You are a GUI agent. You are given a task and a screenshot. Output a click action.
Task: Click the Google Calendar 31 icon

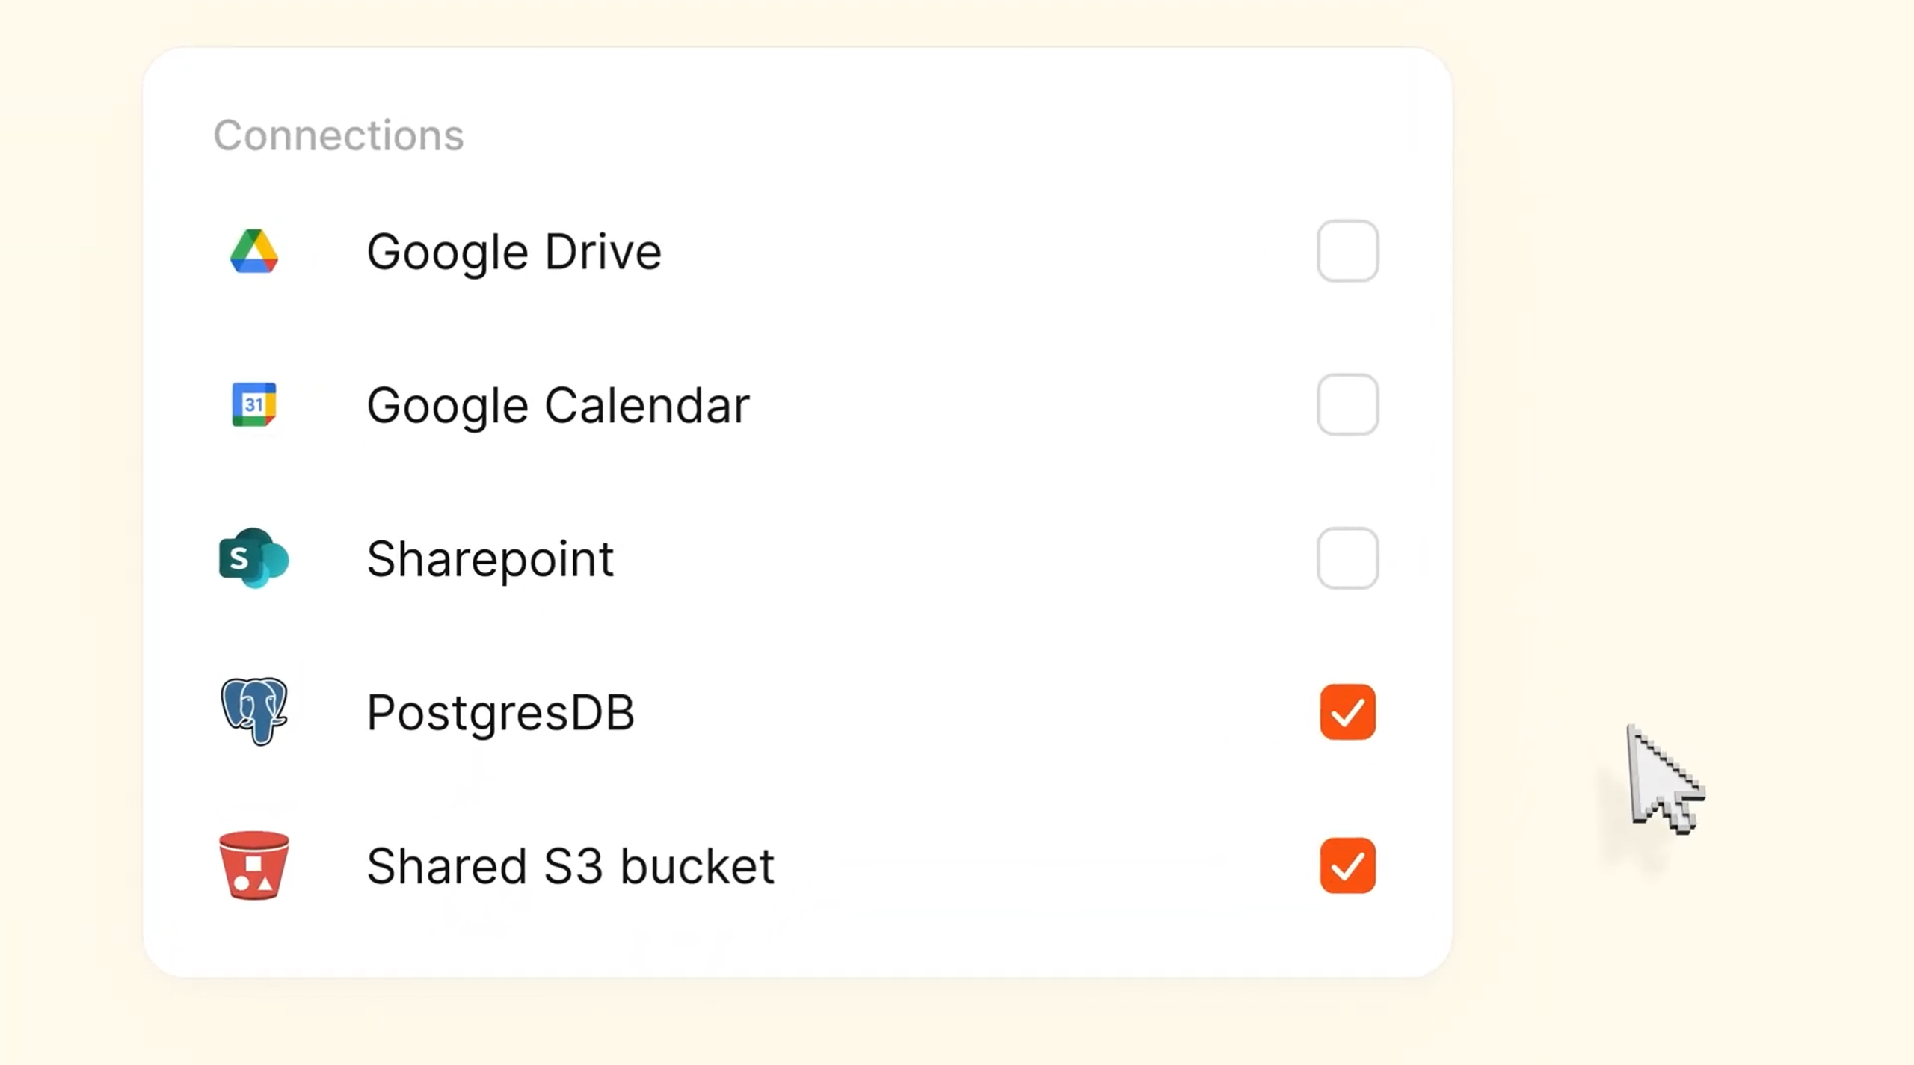point(254,404)
